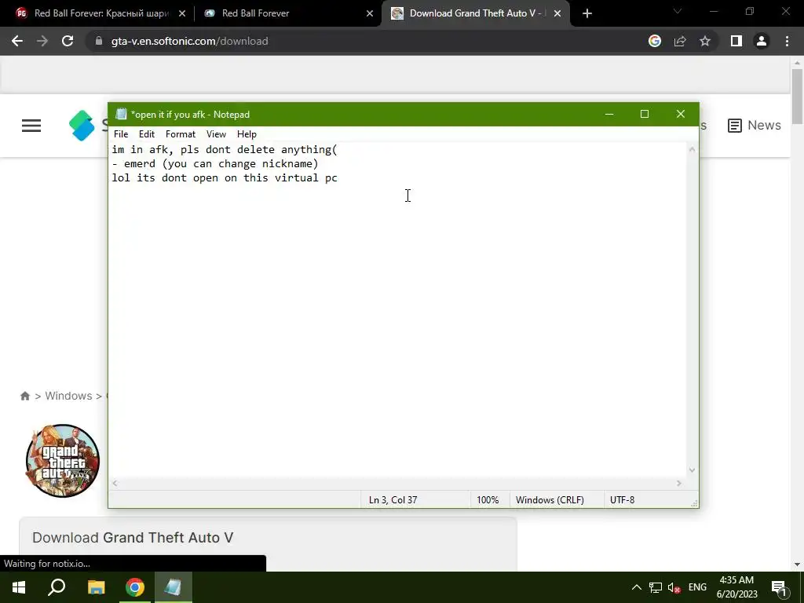Open the Notepad Help menu
The image size is (804, 603).
click(247, 133)
